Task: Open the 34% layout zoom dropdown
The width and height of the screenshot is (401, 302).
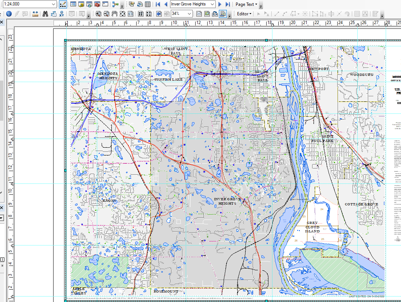Action: coord(189,14)
